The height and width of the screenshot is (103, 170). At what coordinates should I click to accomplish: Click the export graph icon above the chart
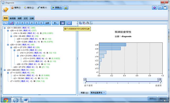tap(91, 23)
